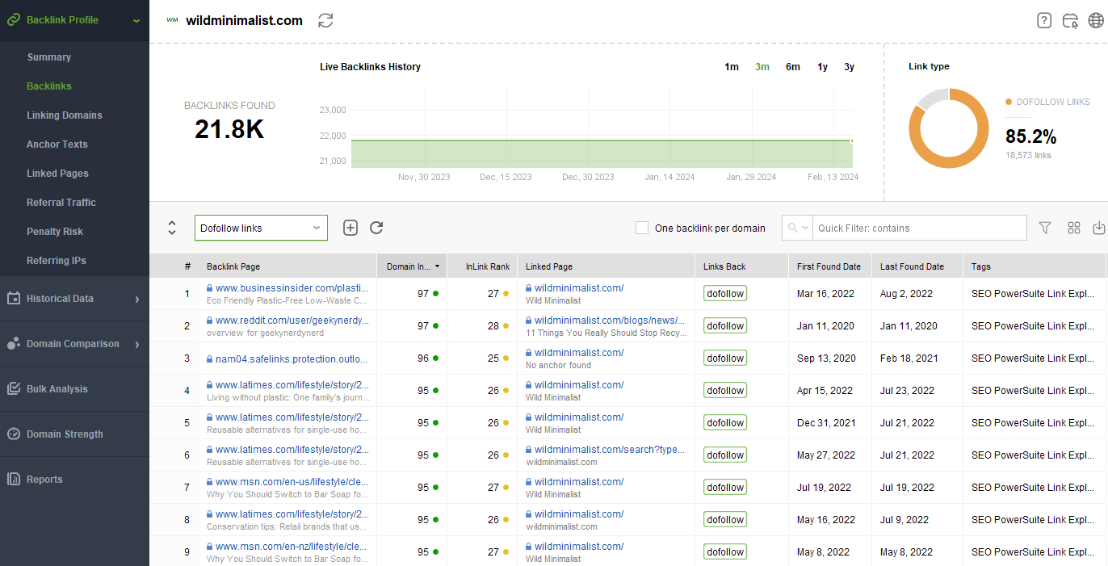
Task: Toggle the expand/collapse arrows left of Dofollow dropdown
Action: 172,228
